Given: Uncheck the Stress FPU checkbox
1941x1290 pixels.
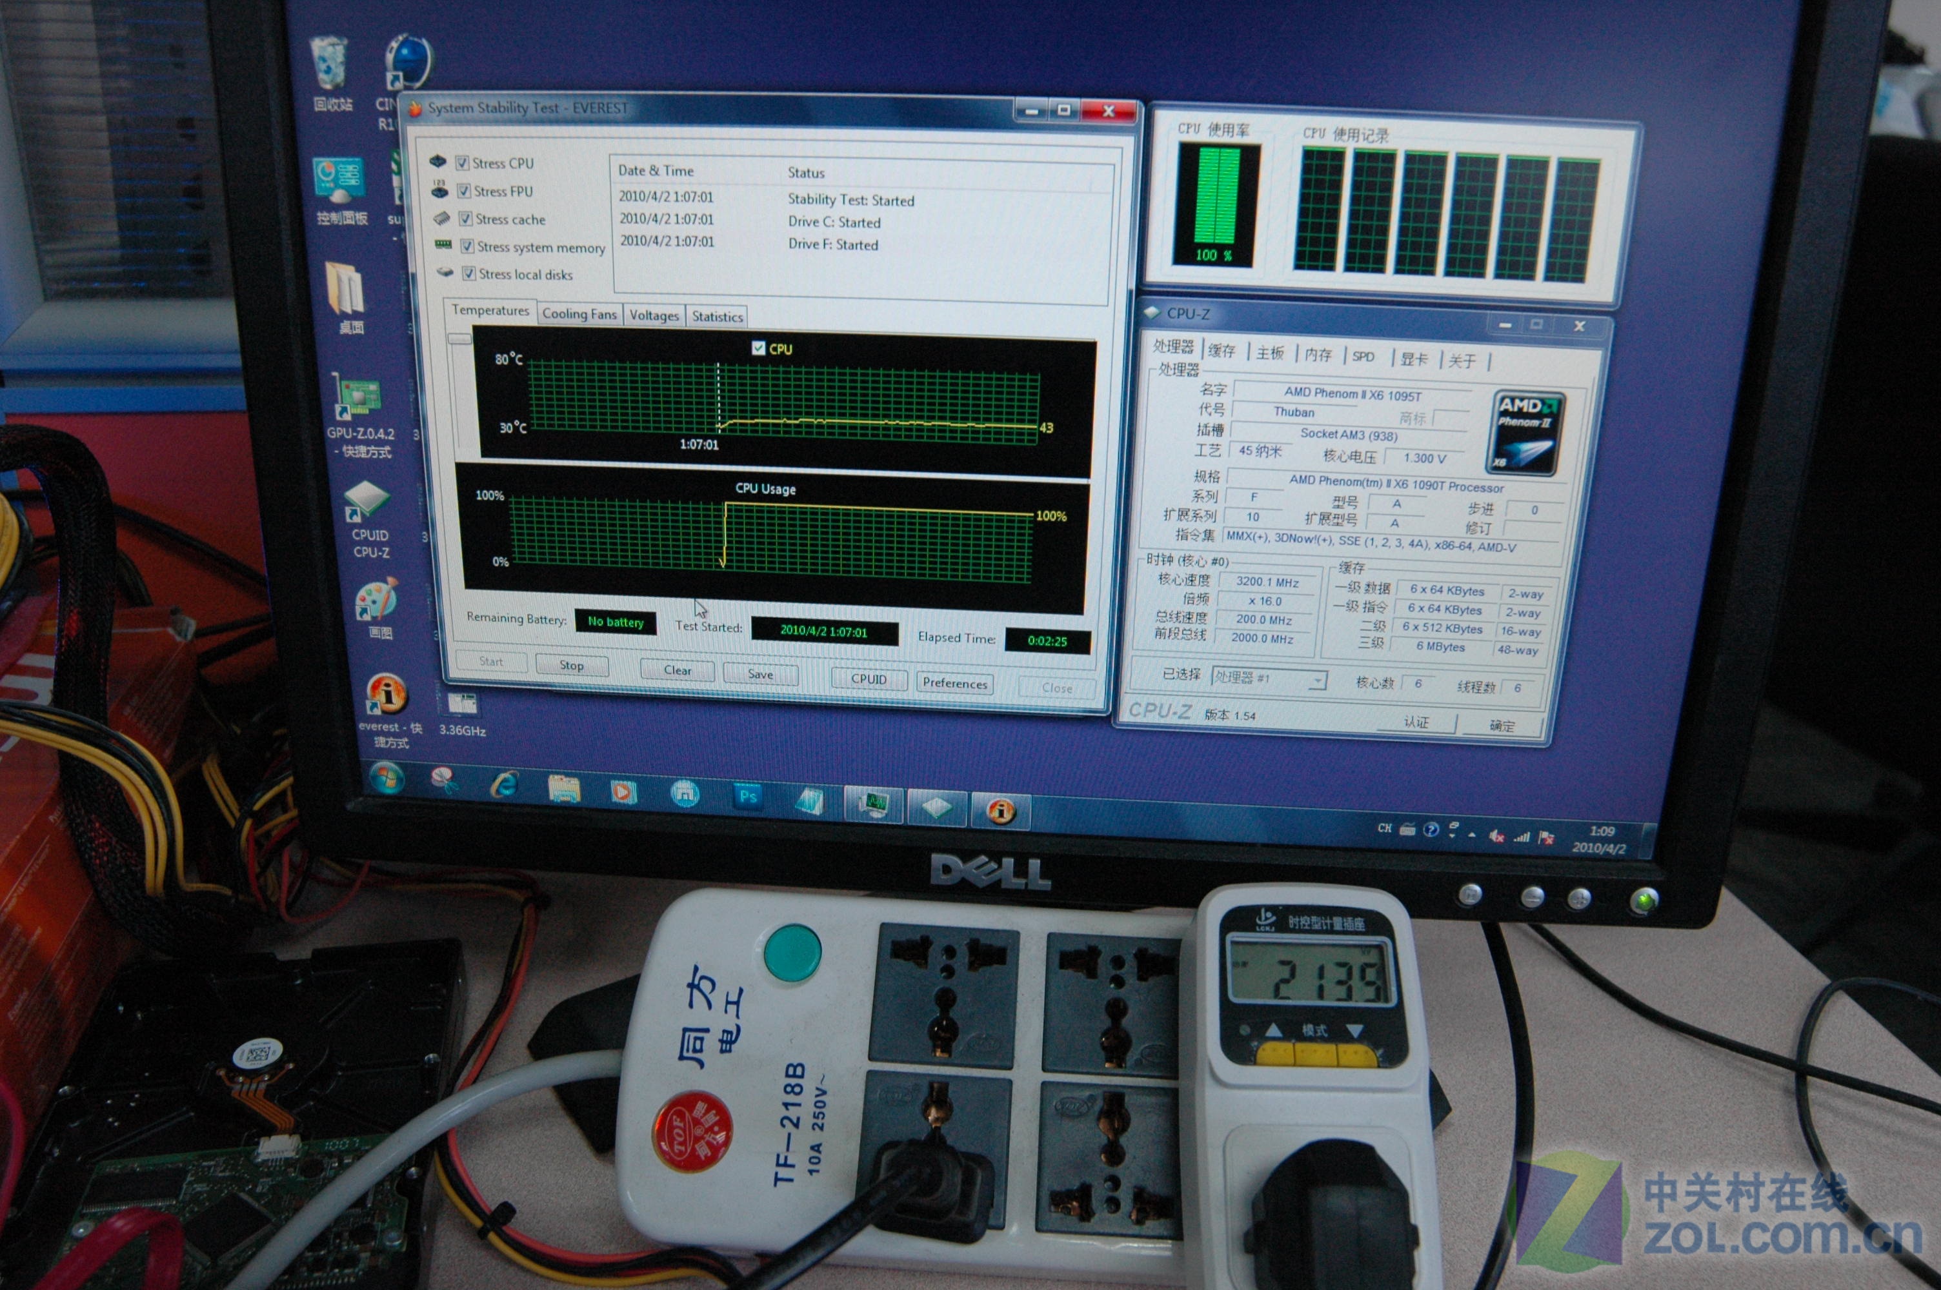Looking at the screenshot, I should tap(464, 191).
